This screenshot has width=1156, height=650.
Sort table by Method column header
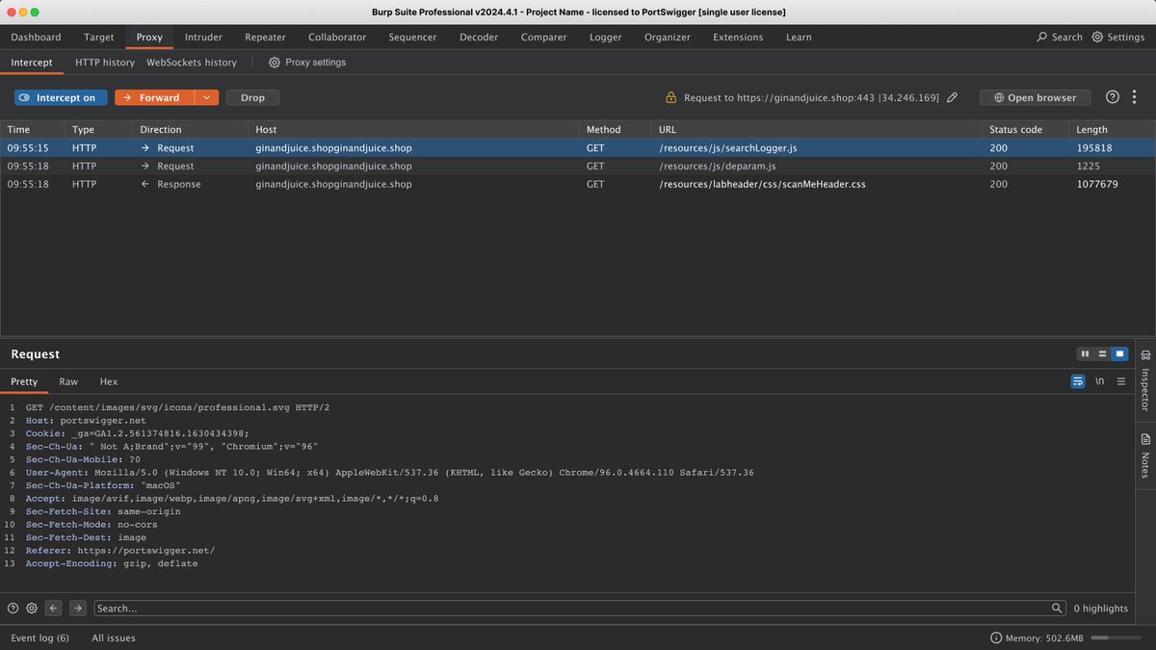(x=615, y=129)
